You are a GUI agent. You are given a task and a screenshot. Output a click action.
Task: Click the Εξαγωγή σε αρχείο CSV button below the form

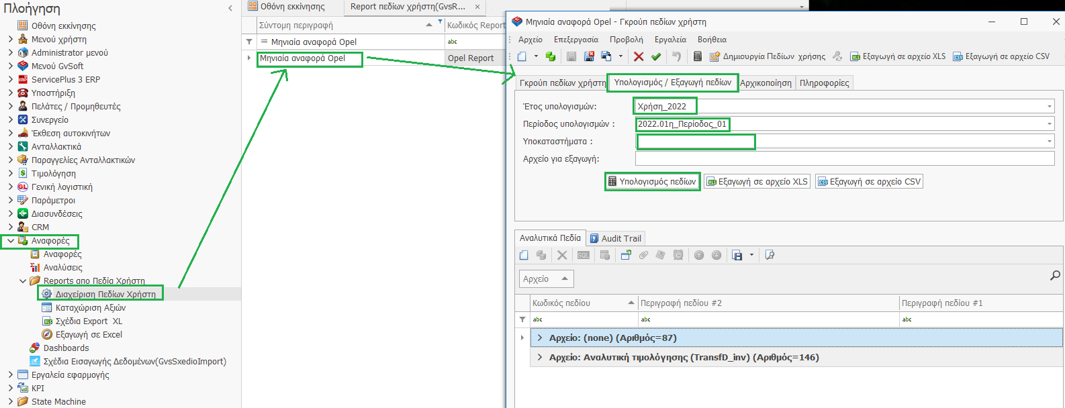tap(870, 182)
